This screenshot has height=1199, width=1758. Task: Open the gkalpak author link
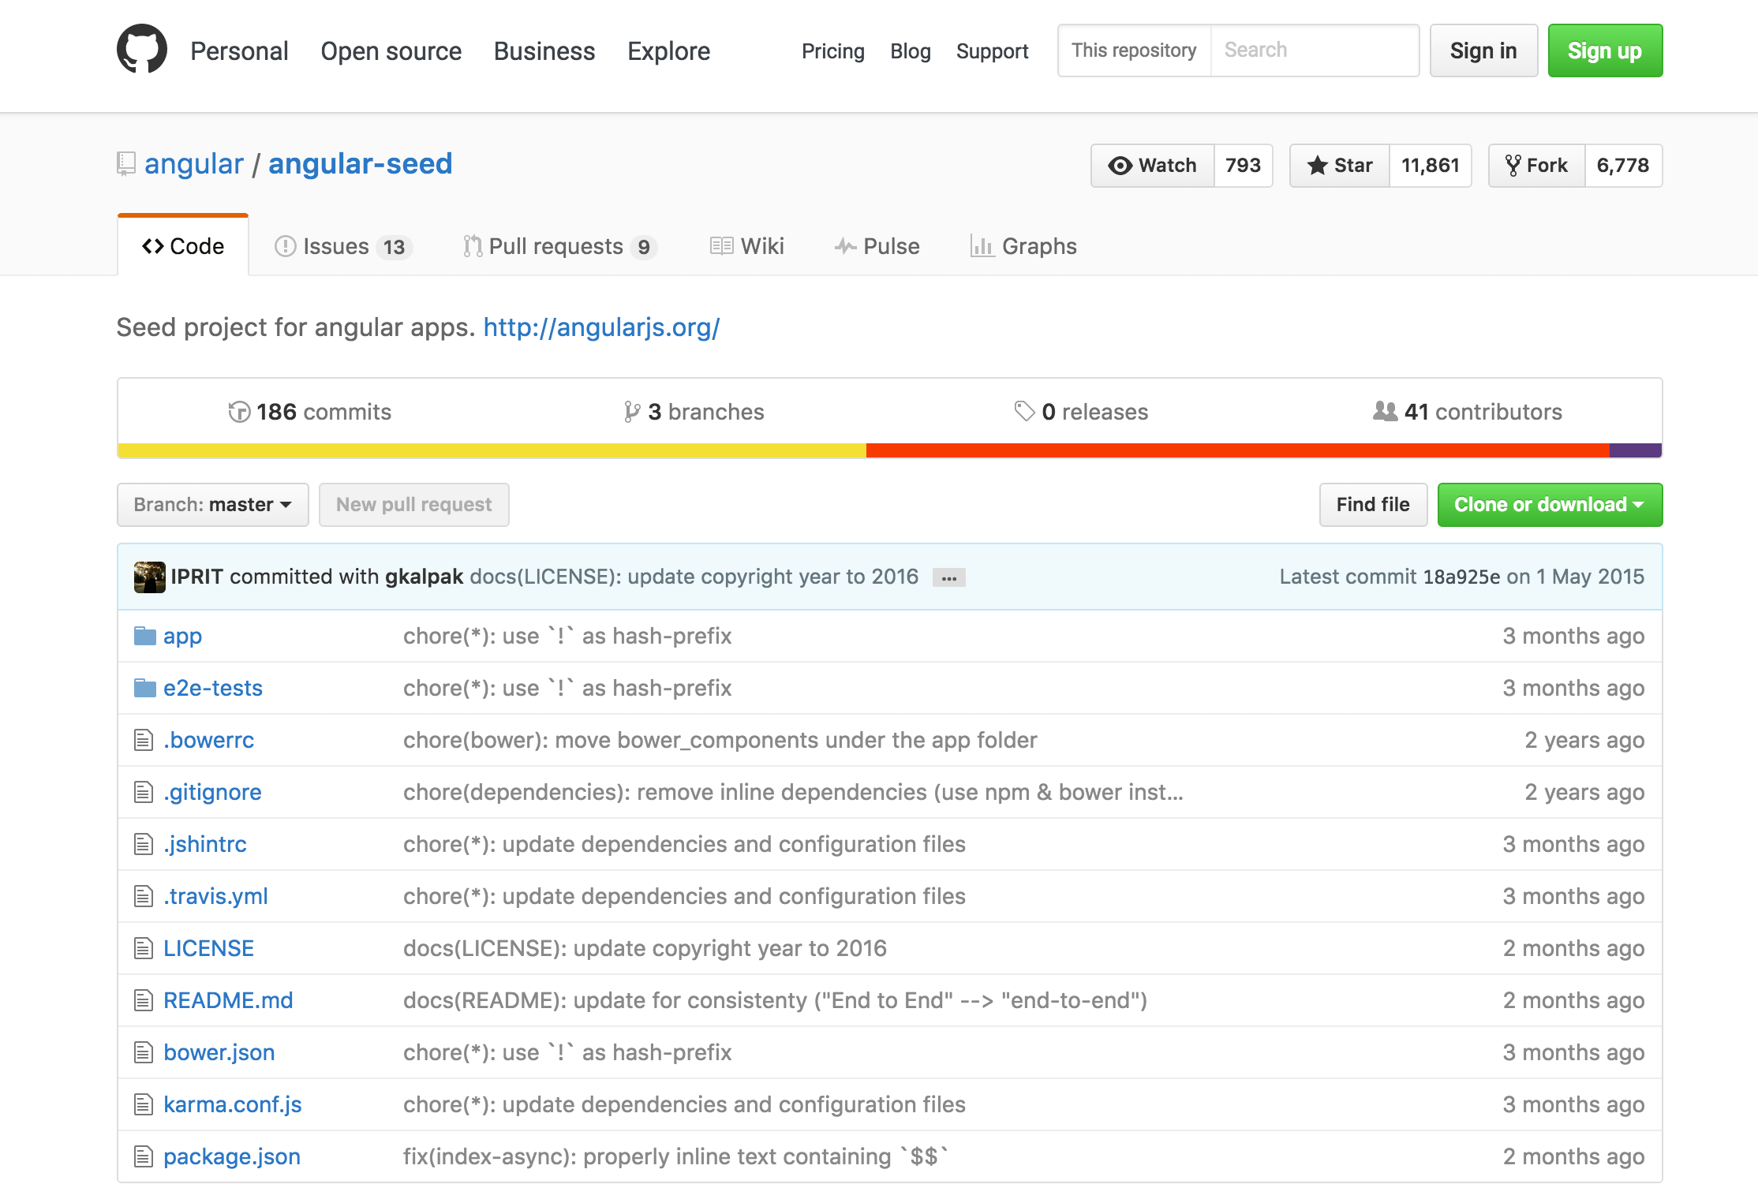coord(425,577)
